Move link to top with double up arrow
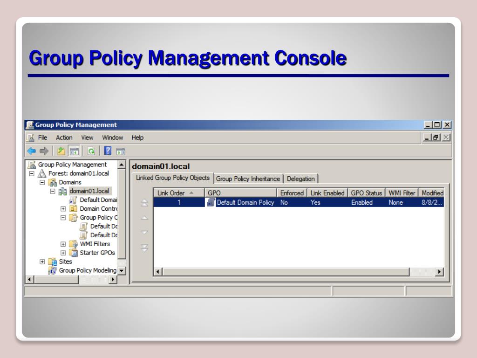Screen dimensions: 477x358 pyautogui.click(x=144, y=203)
